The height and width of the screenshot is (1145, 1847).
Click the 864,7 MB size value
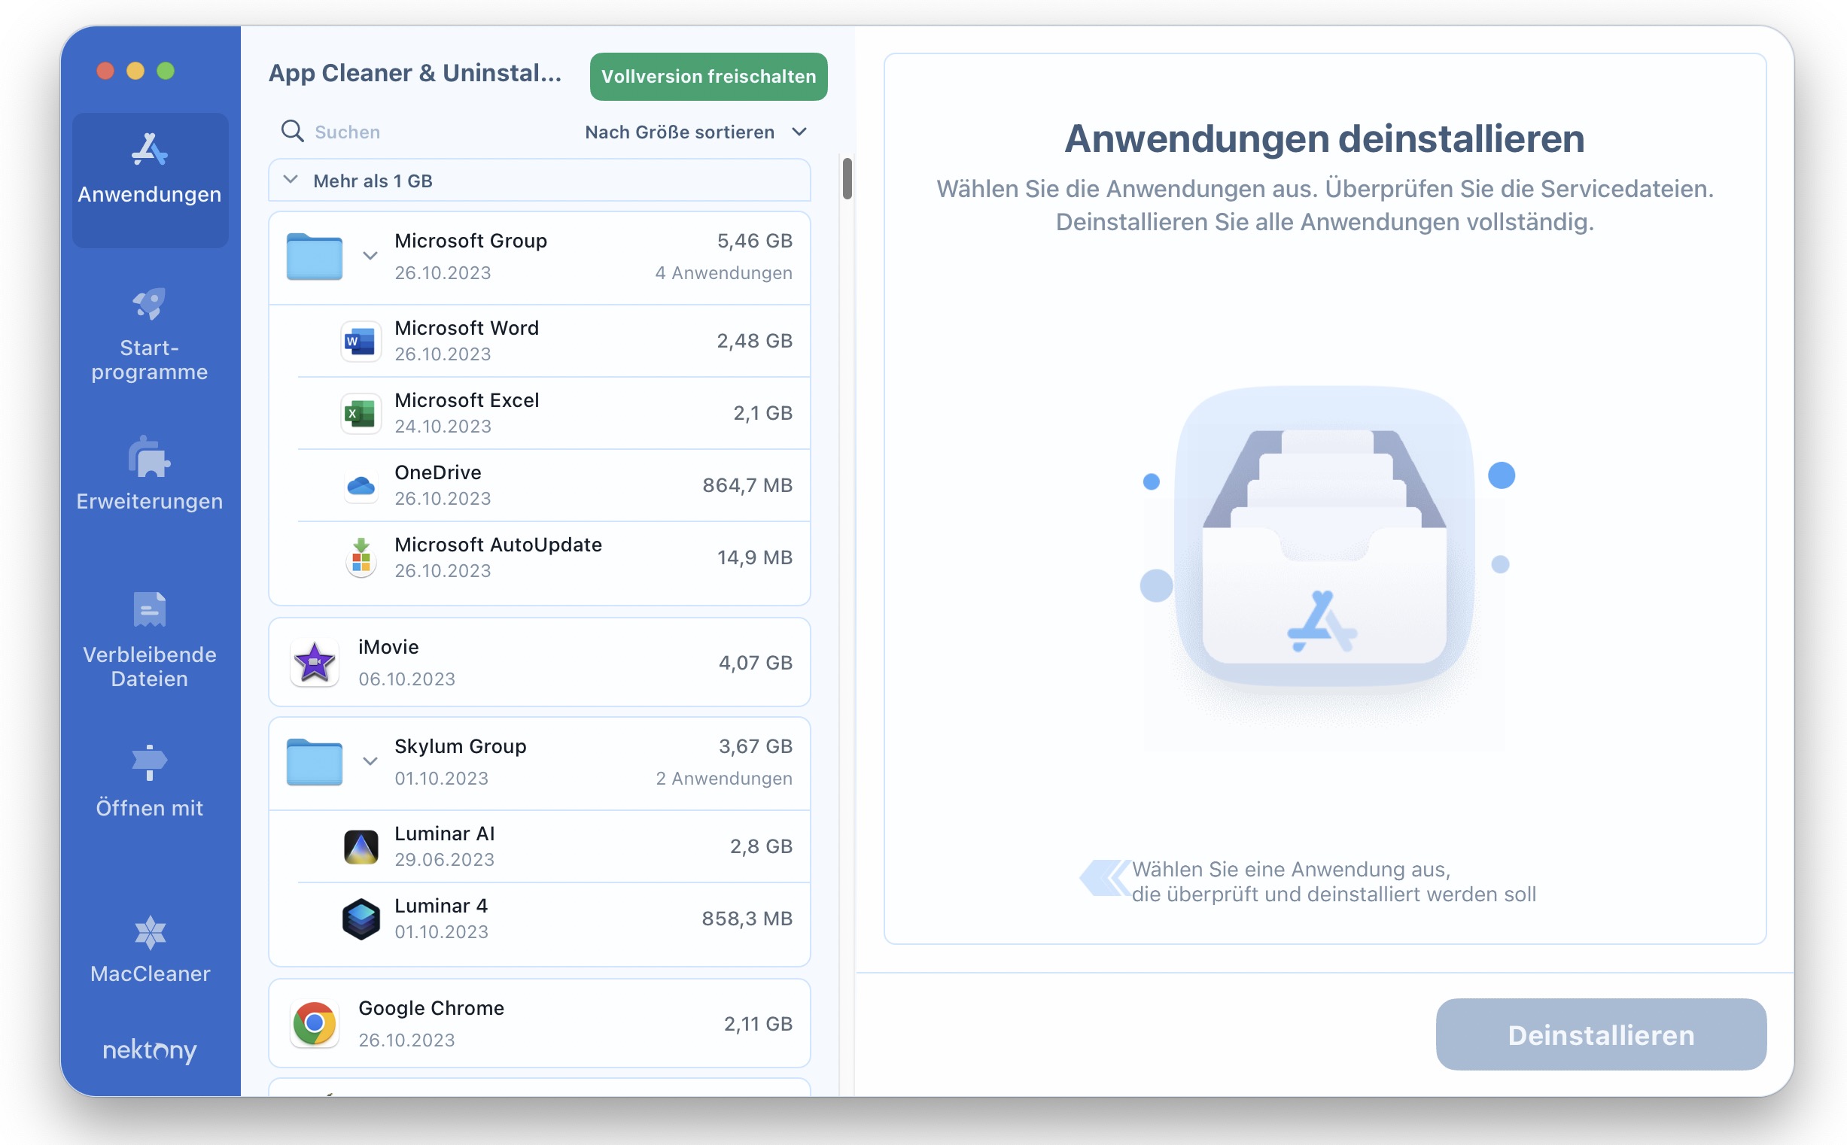click(x=747, y=485)
